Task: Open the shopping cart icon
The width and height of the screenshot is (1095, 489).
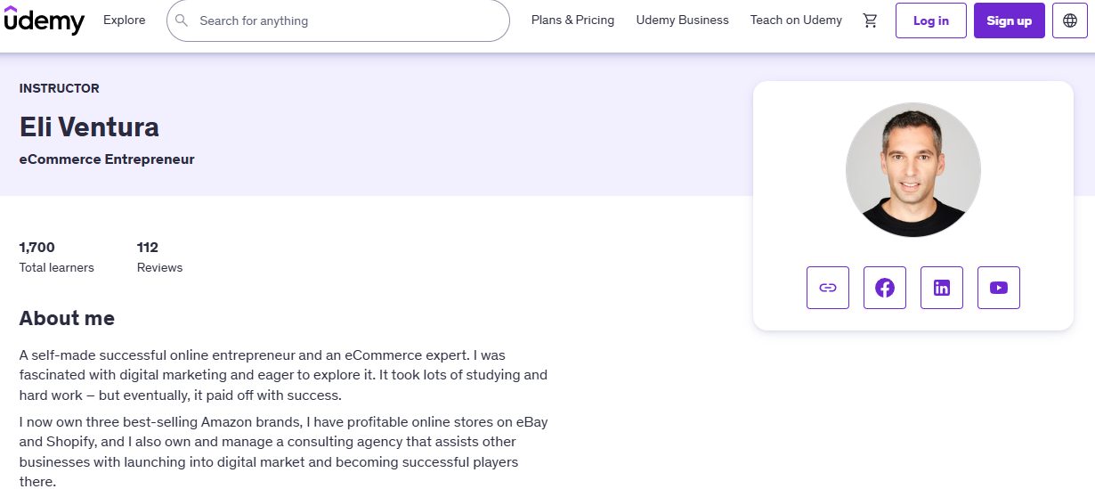Action: [871, 20]
